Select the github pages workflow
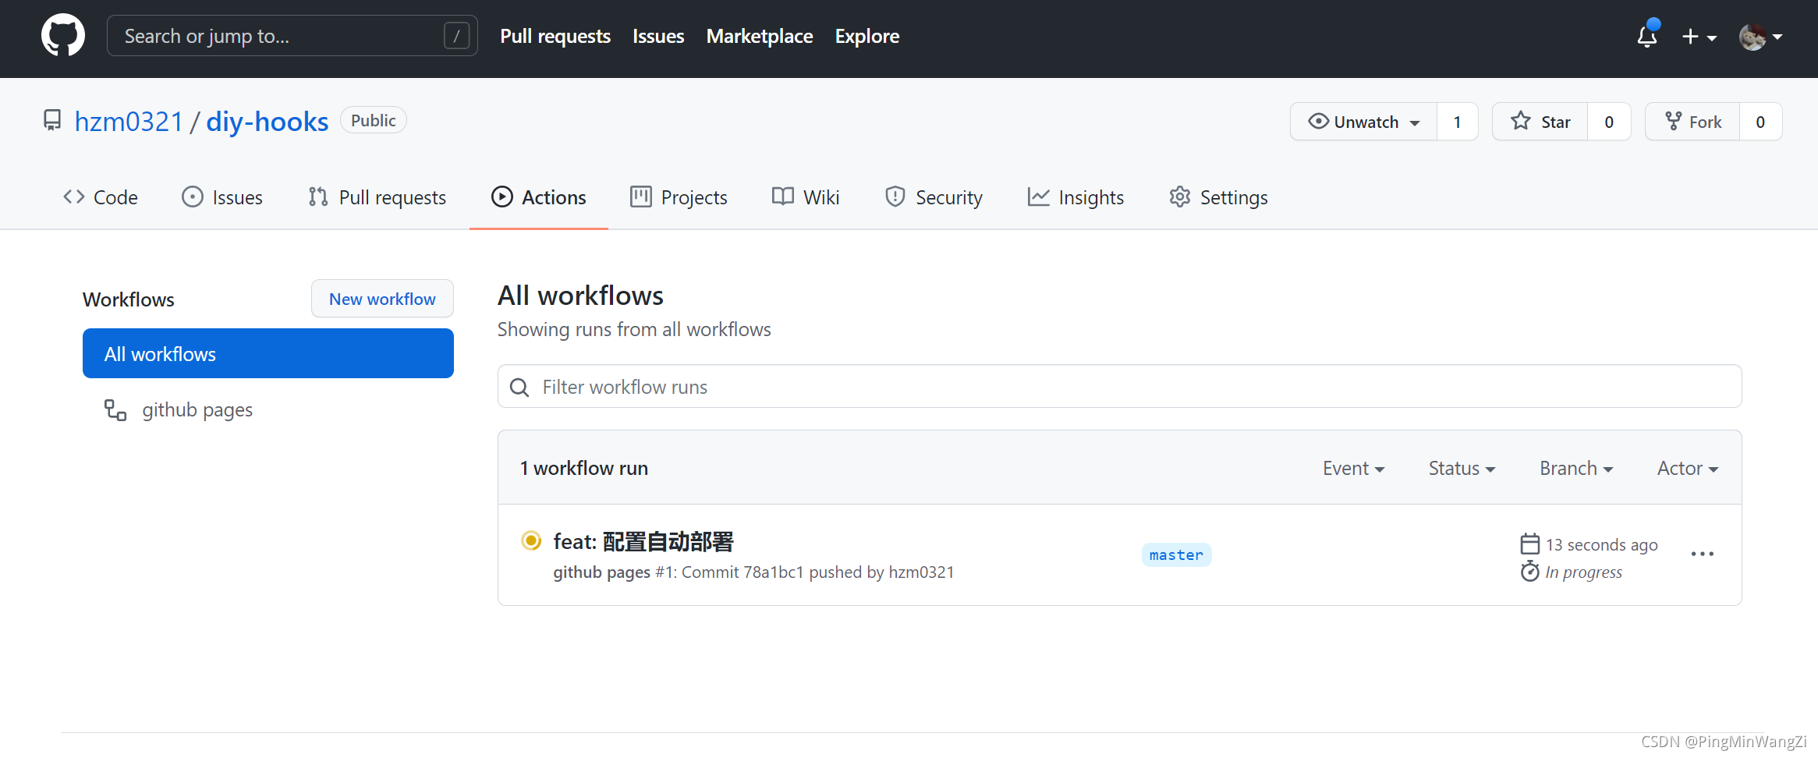 click(x=197, y=409)
